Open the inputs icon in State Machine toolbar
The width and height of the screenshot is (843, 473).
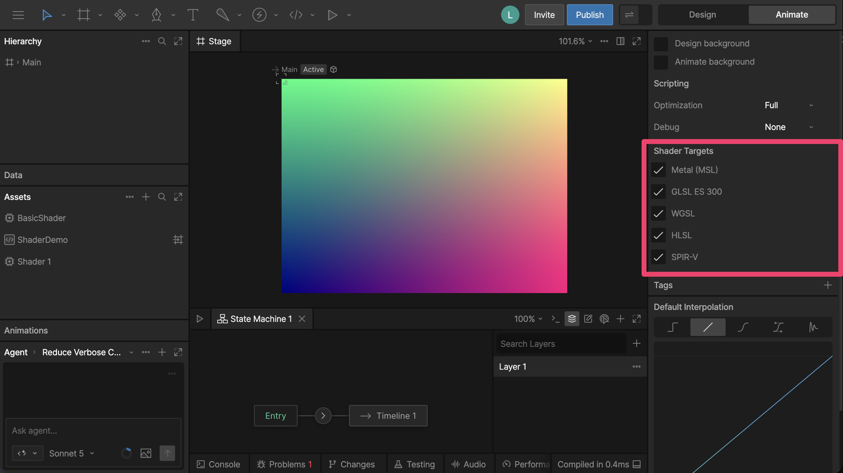coord(604,319)
